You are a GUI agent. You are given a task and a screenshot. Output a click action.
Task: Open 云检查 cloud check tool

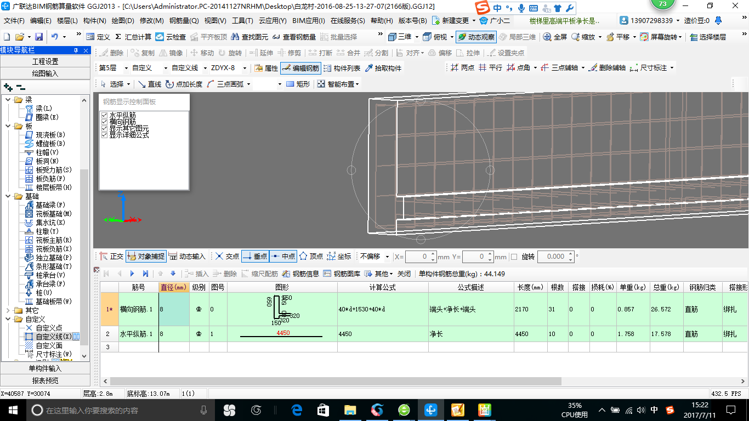point(171,37)
